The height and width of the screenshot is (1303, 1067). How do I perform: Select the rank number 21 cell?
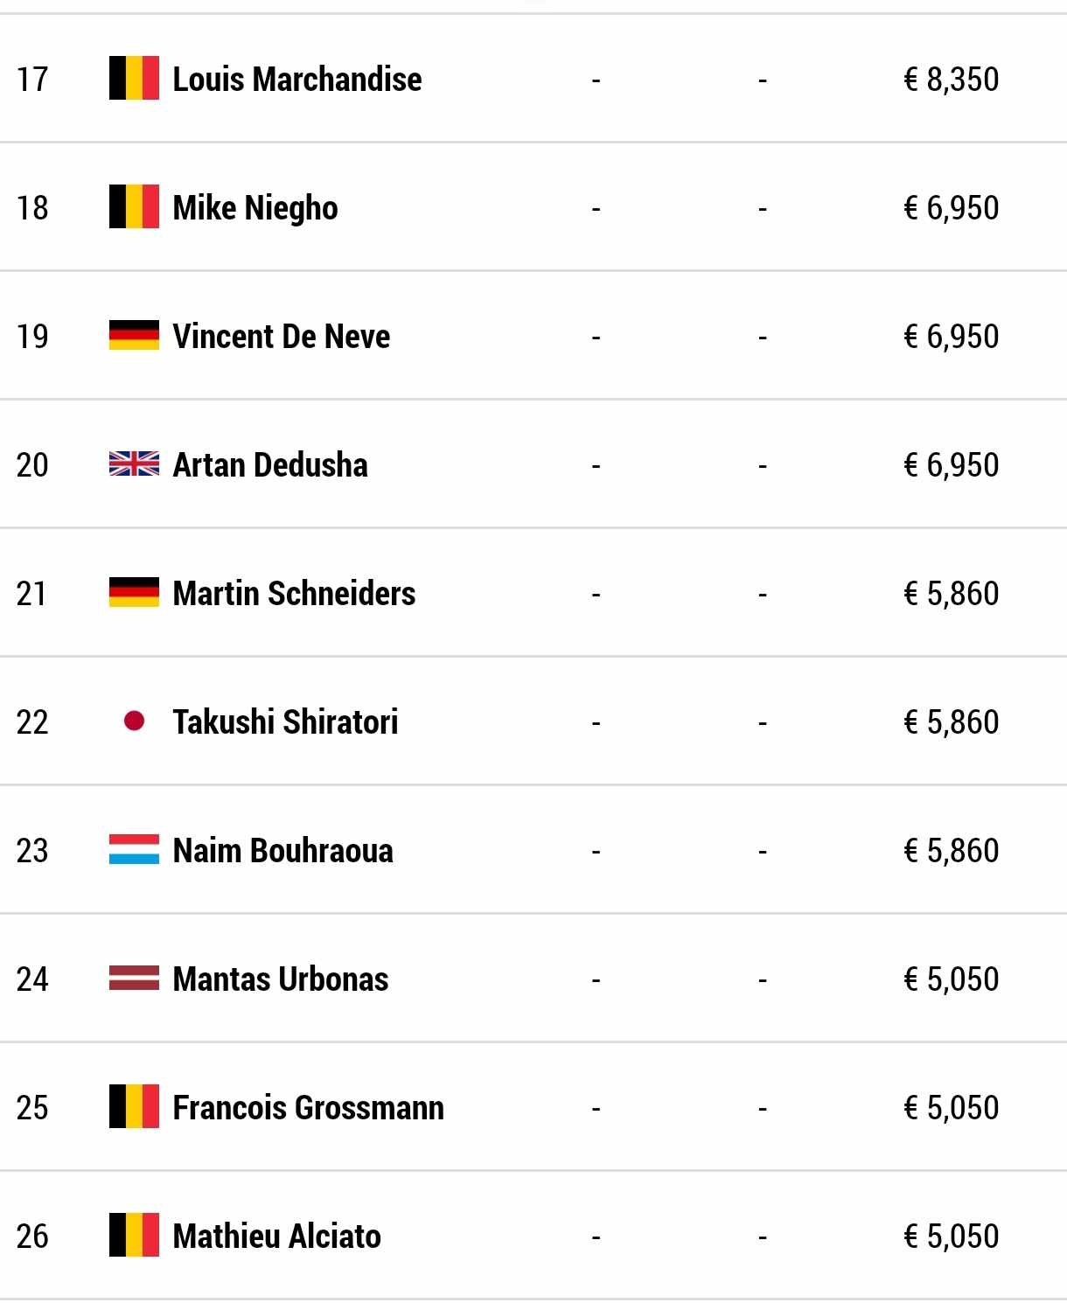coord(32,594)
